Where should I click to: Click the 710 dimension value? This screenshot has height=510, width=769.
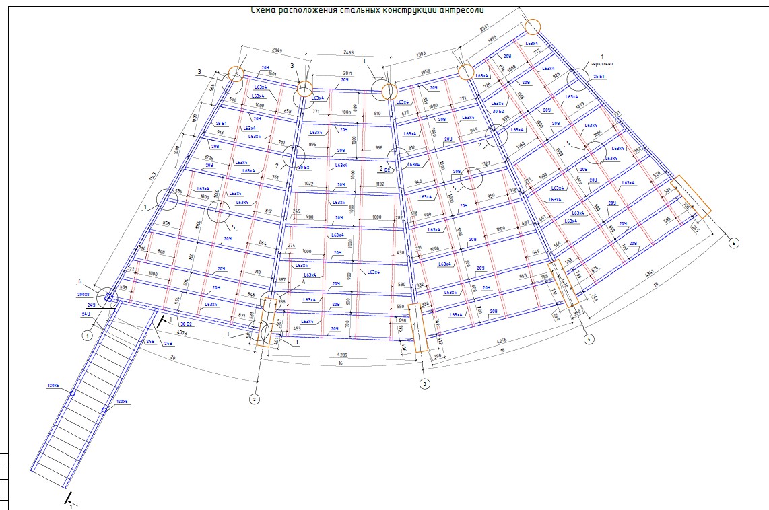click(281, 143)
